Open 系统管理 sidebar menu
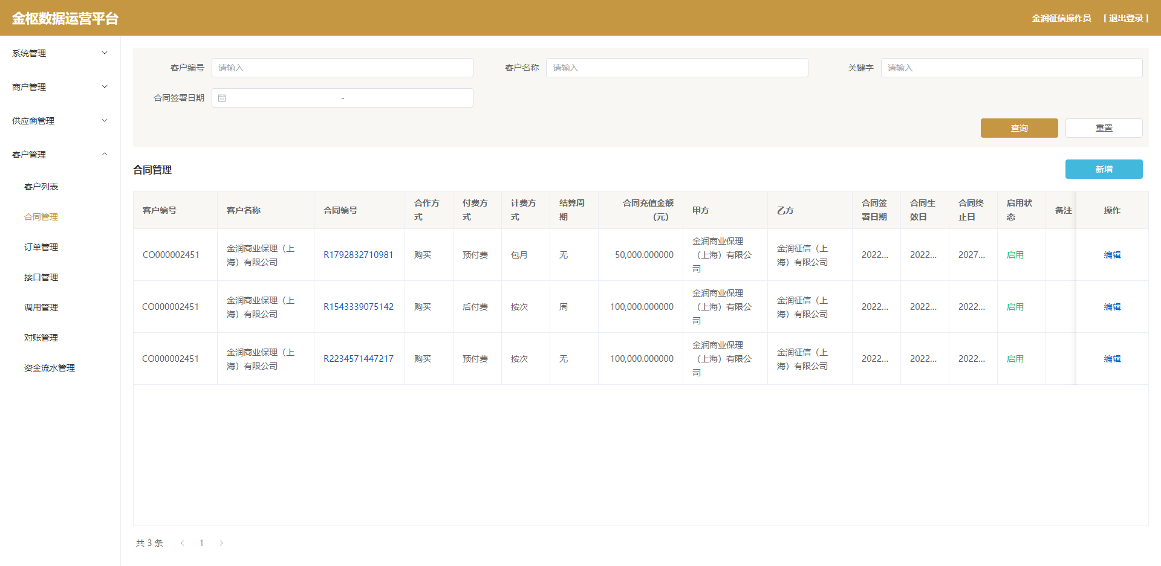Screen dimensions: 1161x566 click(x=60, y=53)
